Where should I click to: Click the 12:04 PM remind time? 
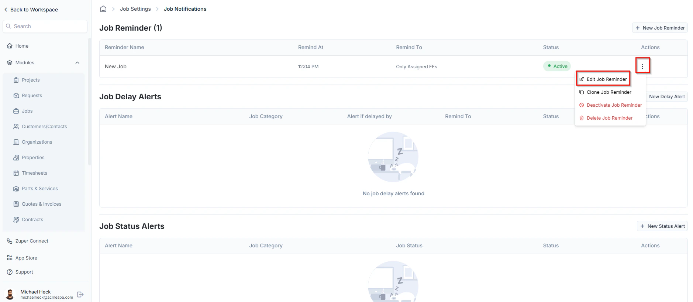point(308,67)
